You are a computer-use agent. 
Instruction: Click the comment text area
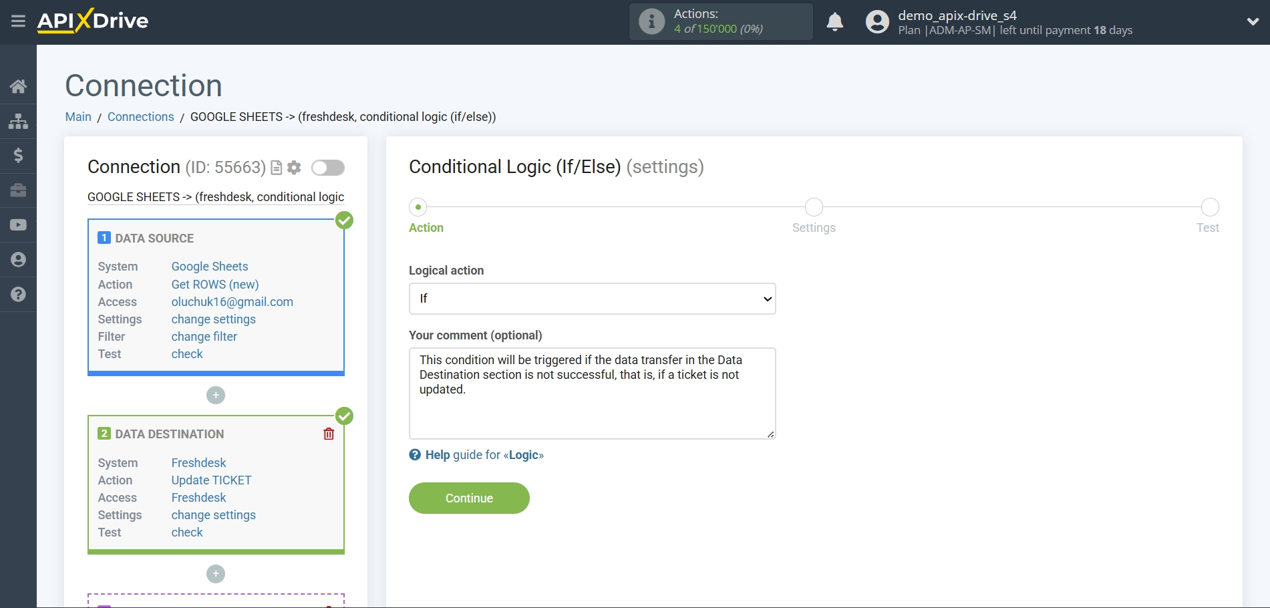point(592,394)
